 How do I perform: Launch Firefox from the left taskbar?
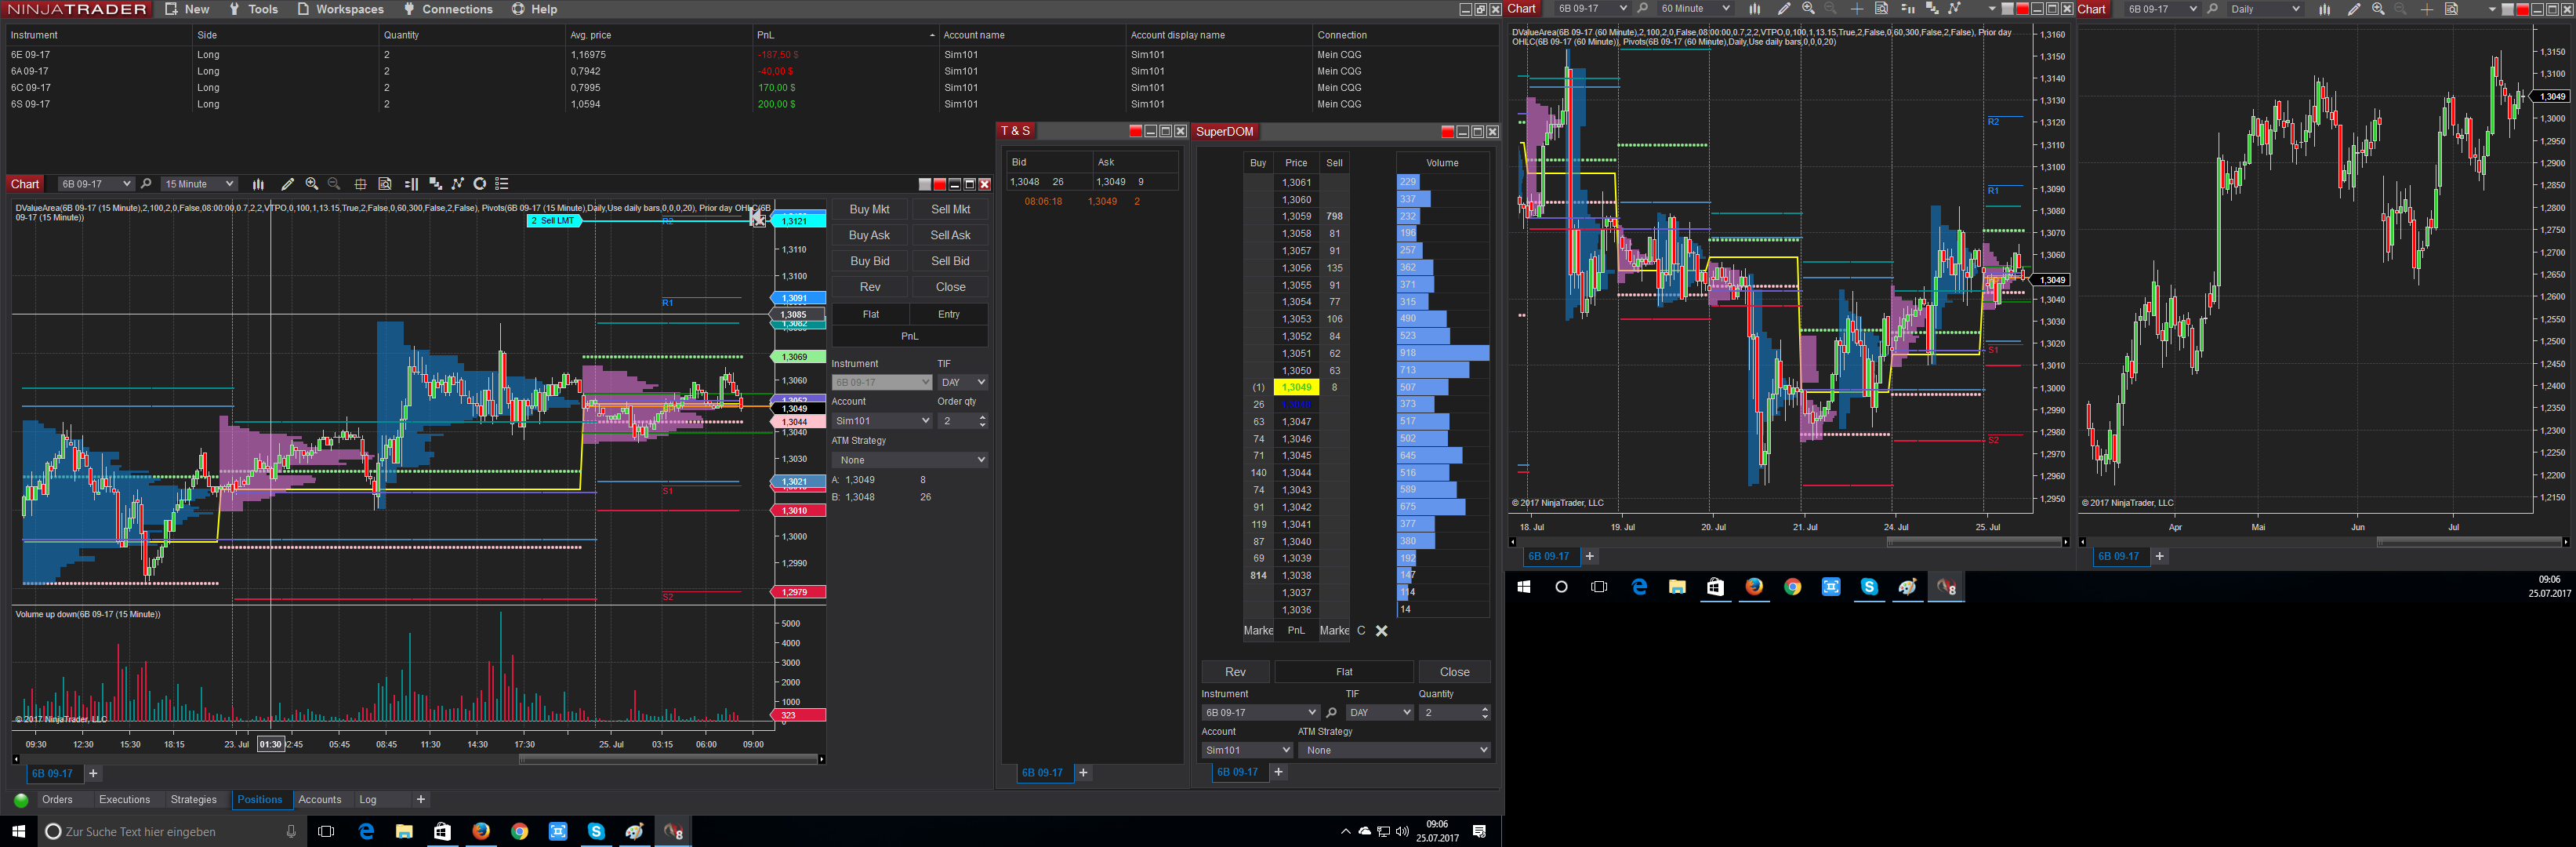click(x=481, y=831)
